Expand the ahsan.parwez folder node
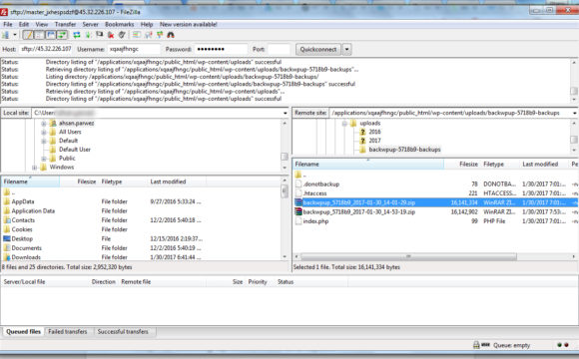 coord(44,124)
